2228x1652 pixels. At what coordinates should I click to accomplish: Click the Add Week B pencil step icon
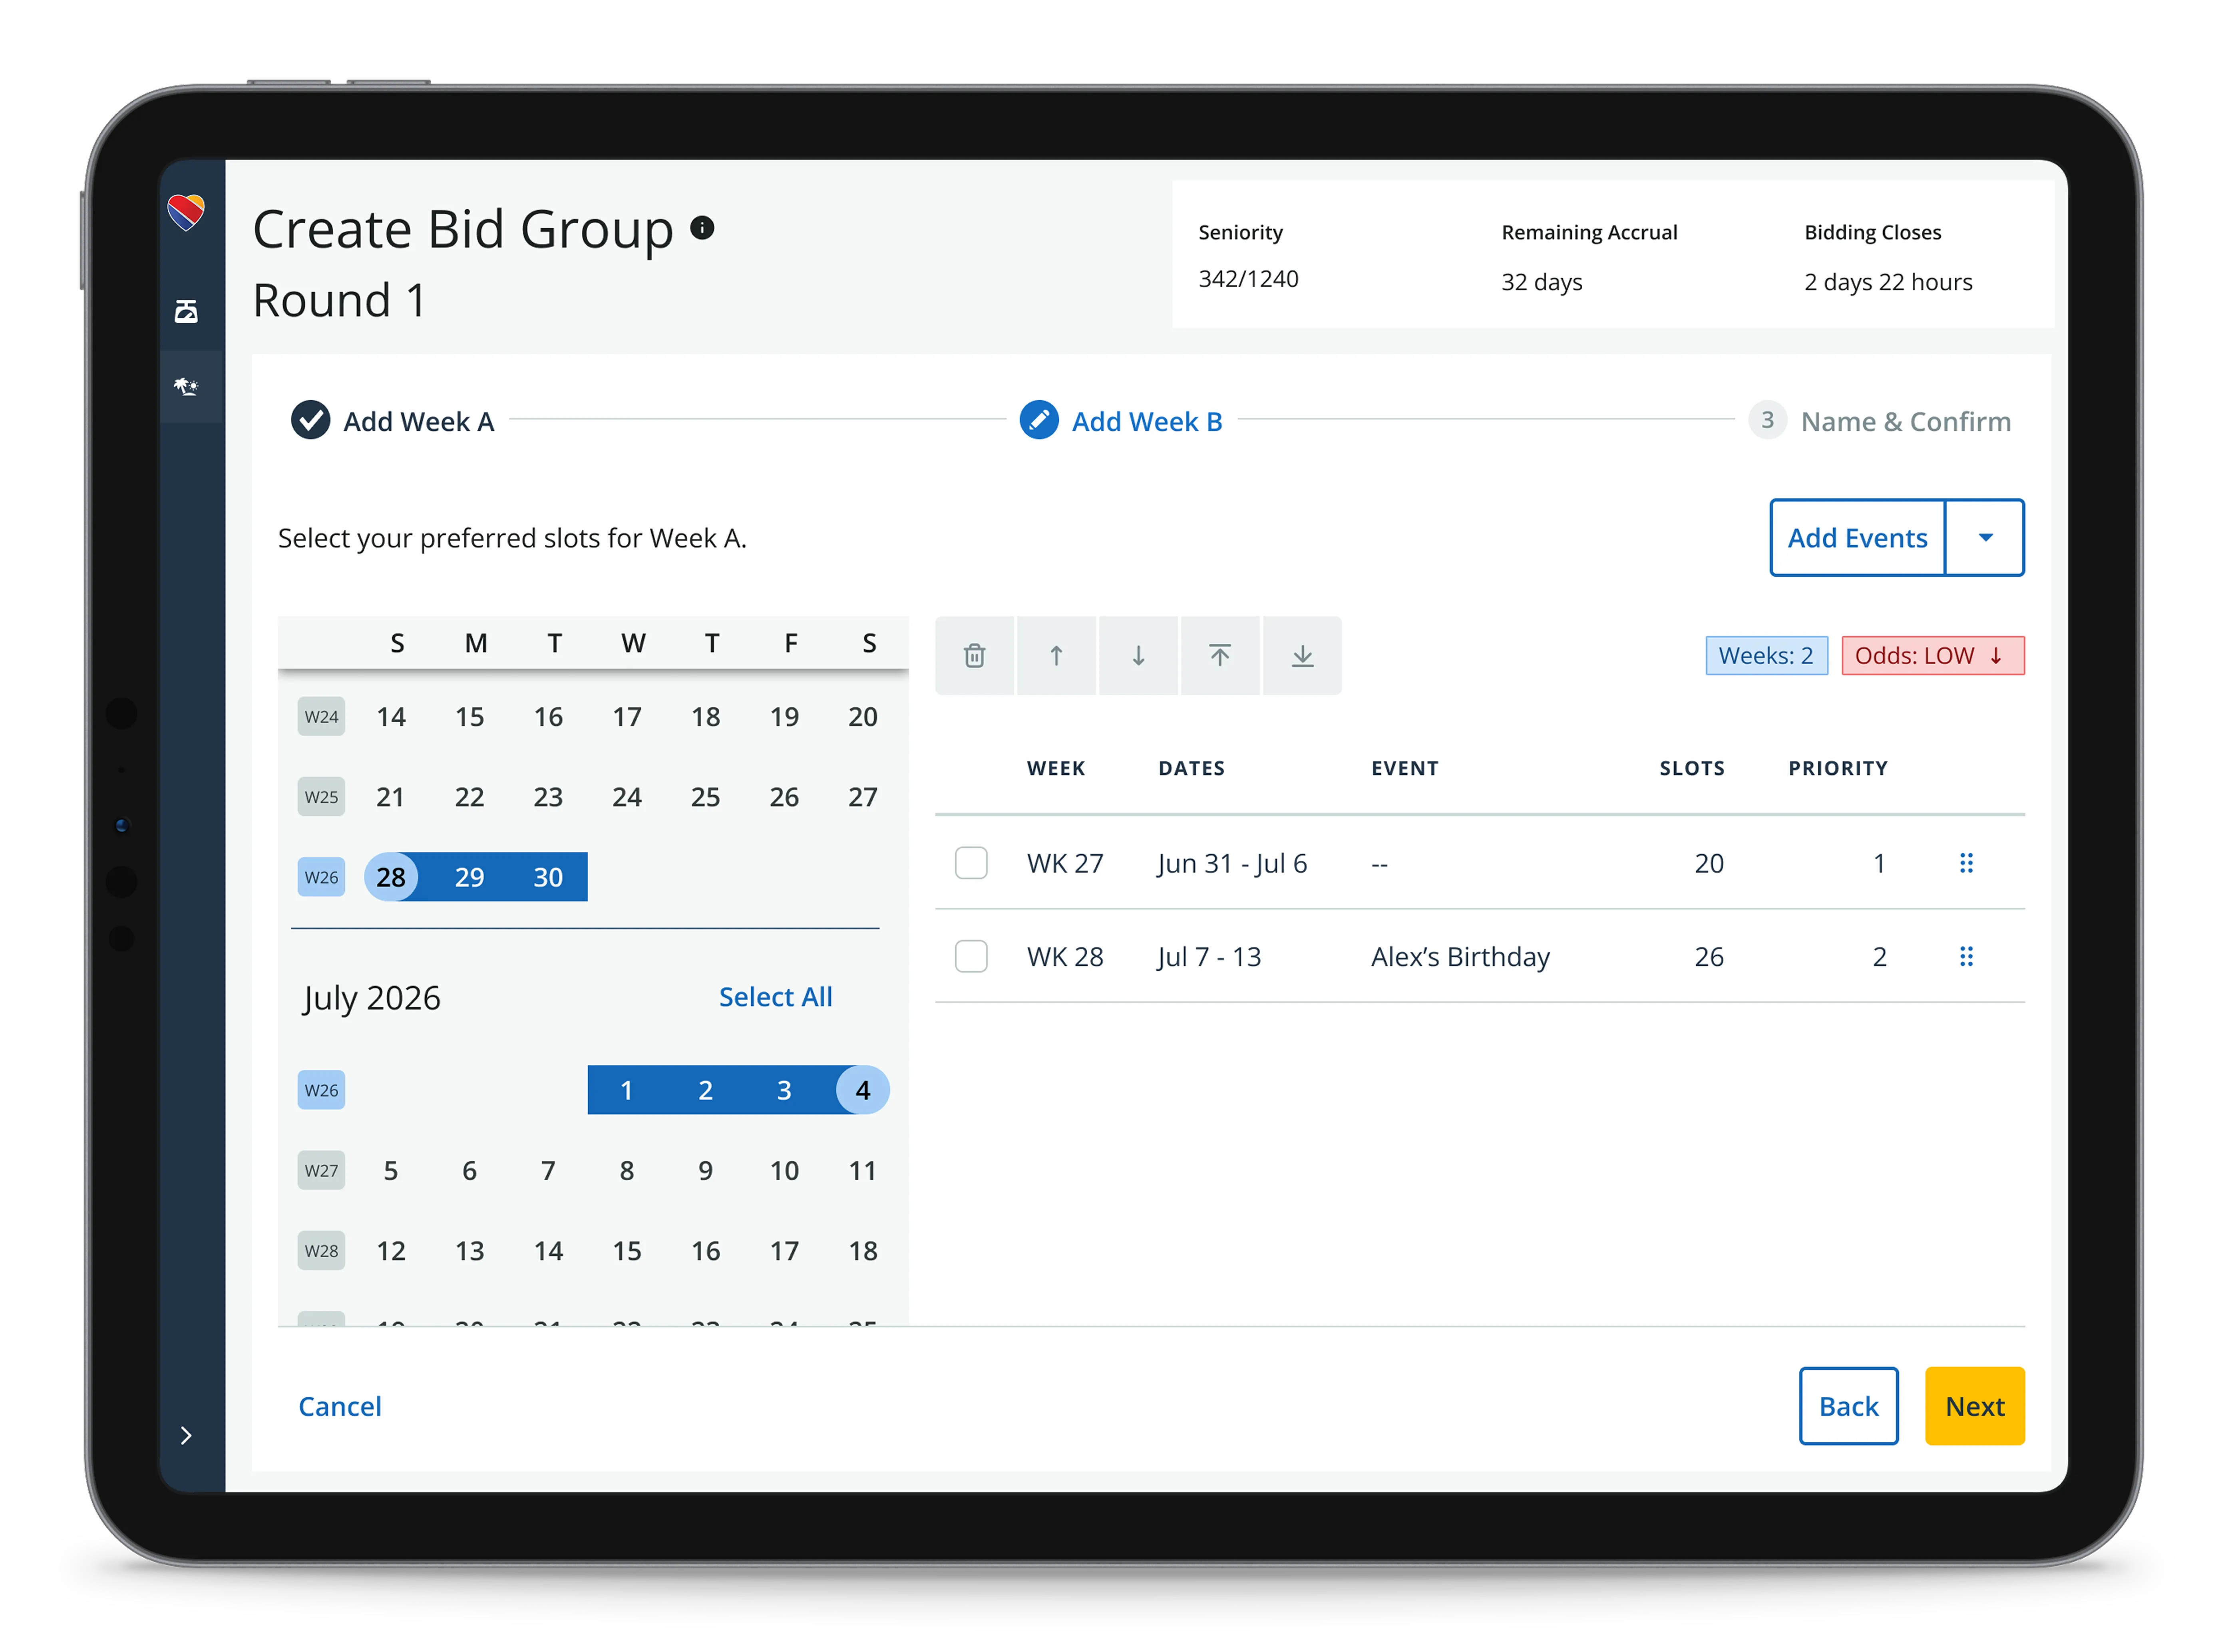click(x=1039, y=420)
